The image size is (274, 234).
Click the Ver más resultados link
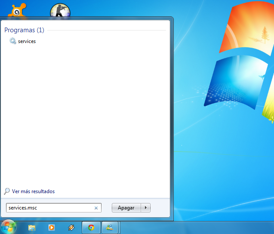[x=34, y=191]
